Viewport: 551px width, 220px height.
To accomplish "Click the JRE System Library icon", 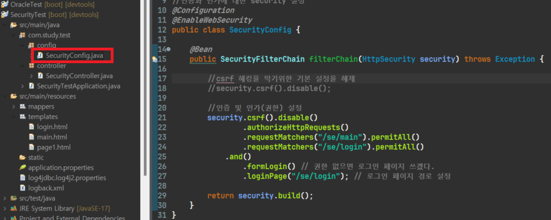I will point(14,208).
